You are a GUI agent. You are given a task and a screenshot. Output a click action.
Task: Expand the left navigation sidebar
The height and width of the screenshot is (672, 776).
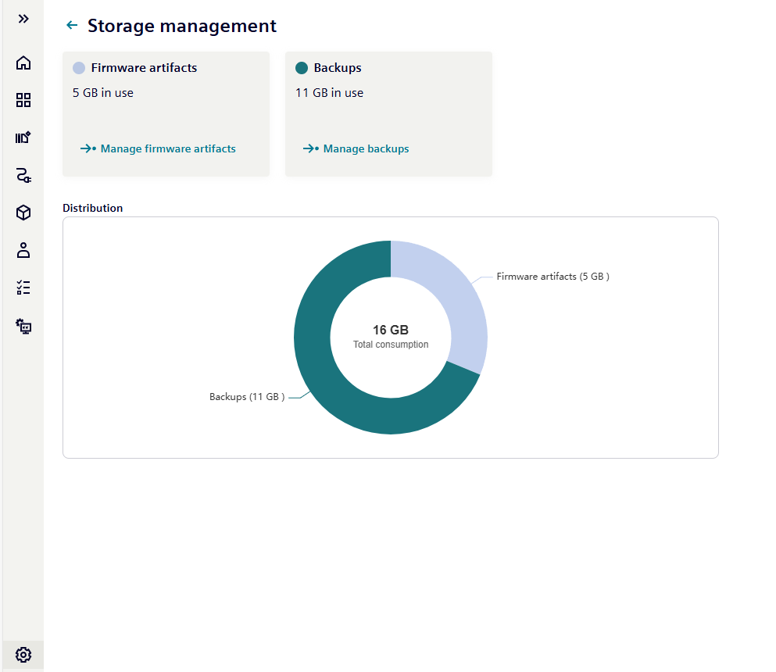click(x=23, y=19)
